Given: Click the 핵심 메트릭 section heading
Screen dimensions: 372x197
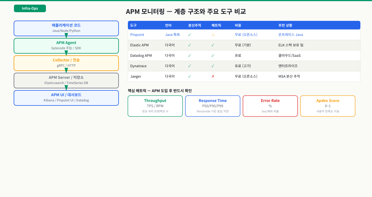Looking at the screenshot, I should (160, 91).
